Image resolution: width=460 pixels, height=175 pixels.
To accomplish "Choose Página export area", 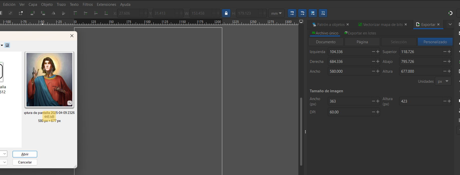I will coord(362,42).
